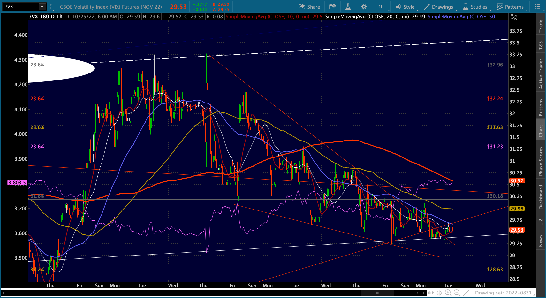Open the Patterns menu

pos(510,7)
